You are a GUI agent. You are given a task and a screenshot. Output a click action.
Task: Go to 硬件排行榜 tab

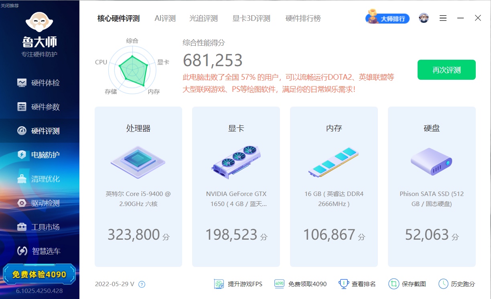(x=303, y=18)
